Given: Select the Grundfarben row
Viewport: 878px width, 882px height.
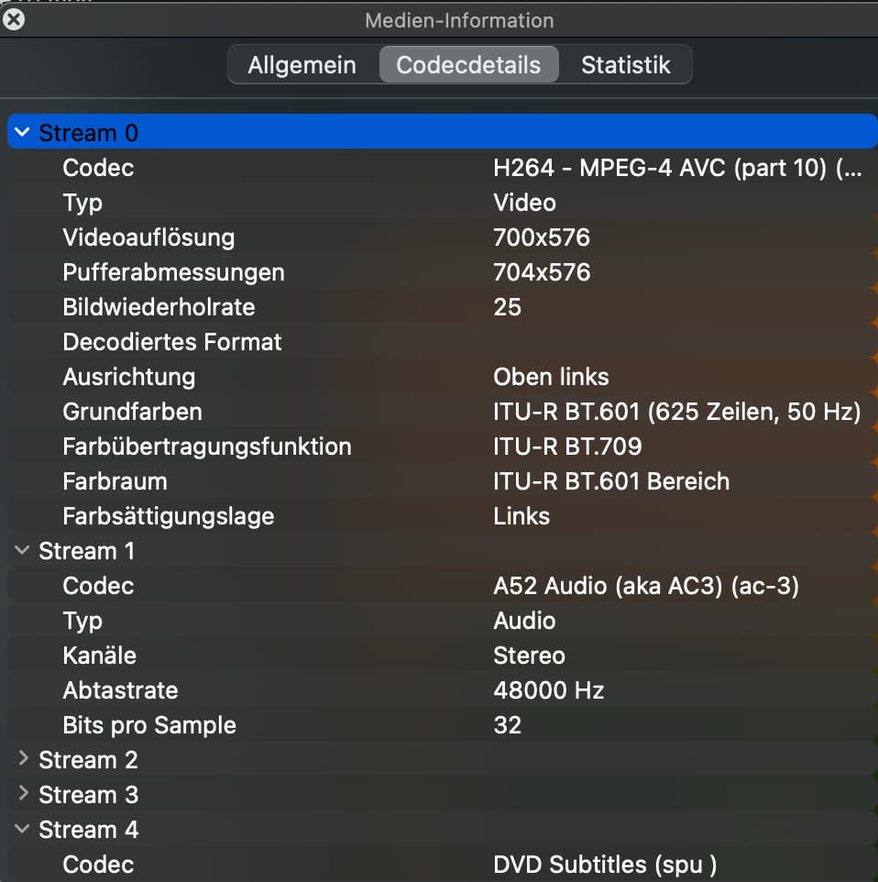Looking at the screenshot, I should pyautogui.click(x=132, y=412).
